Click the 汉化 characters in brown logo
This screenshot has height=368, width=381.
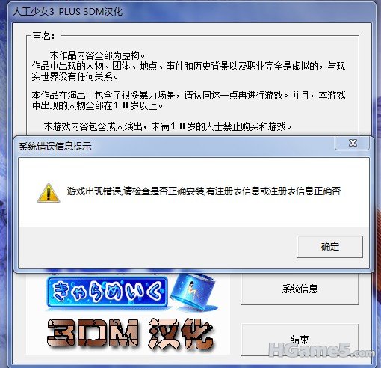coord(181,334)
